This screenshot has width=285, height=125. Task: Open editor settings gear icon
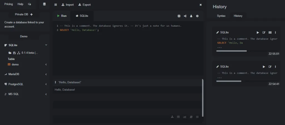pos(197,16)
